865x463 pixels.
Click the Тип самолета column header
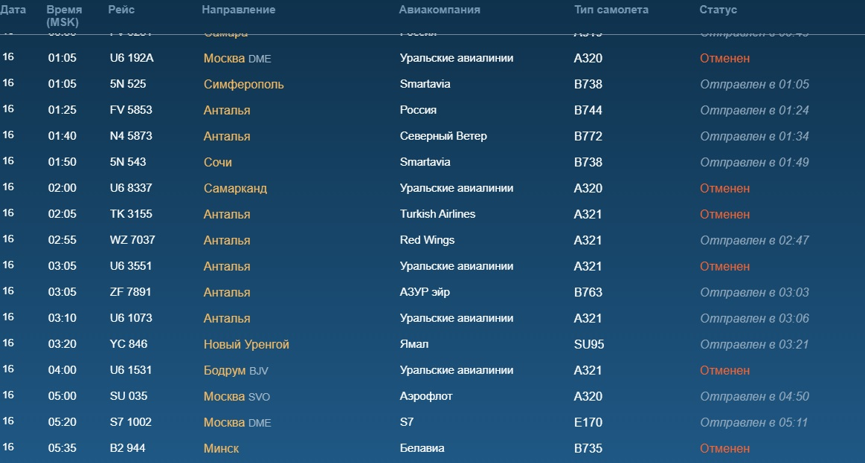pyautogui.click(x=611, y=10)
